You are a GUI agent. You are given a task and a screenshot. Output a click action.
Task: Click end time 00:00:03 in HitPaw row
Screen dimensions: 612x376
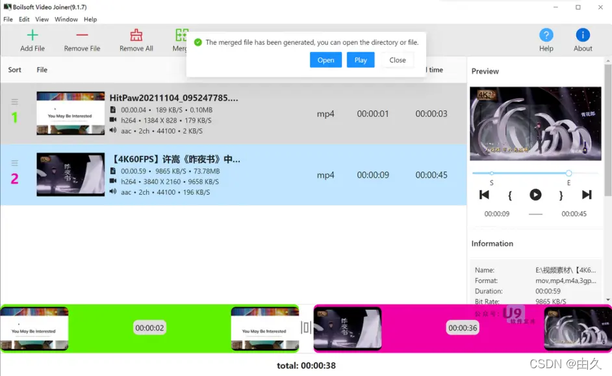click(431, 114)
